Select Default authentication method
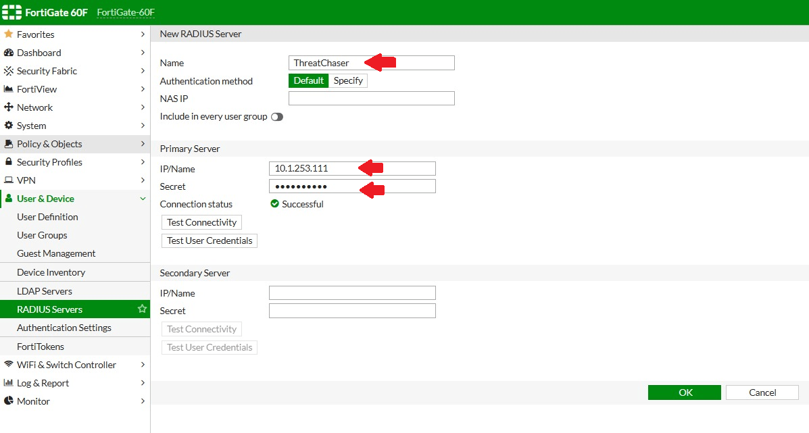 point(308,81)
